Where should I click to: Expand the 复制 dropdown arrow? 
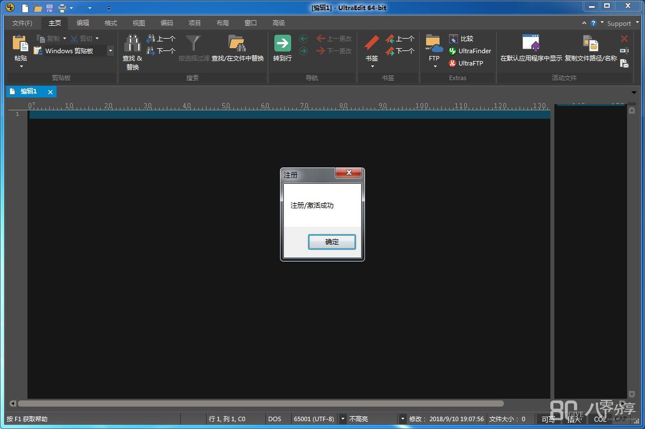pos(64,39)
